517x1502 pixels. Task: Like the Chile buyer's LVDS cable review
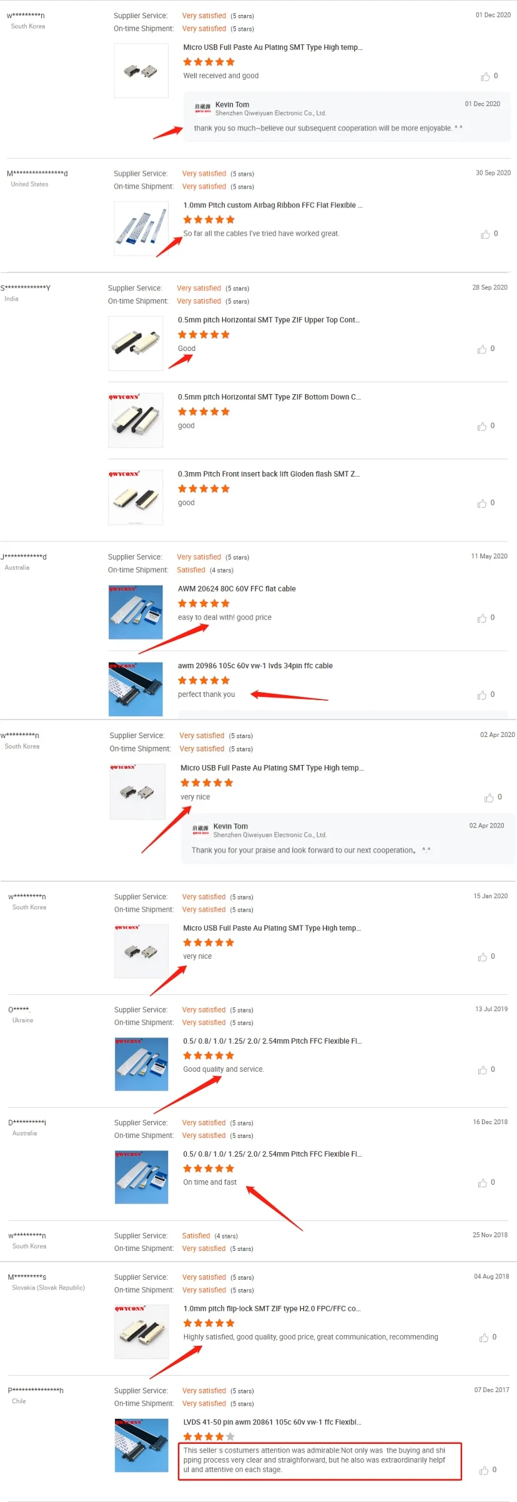pos(484,1471)
